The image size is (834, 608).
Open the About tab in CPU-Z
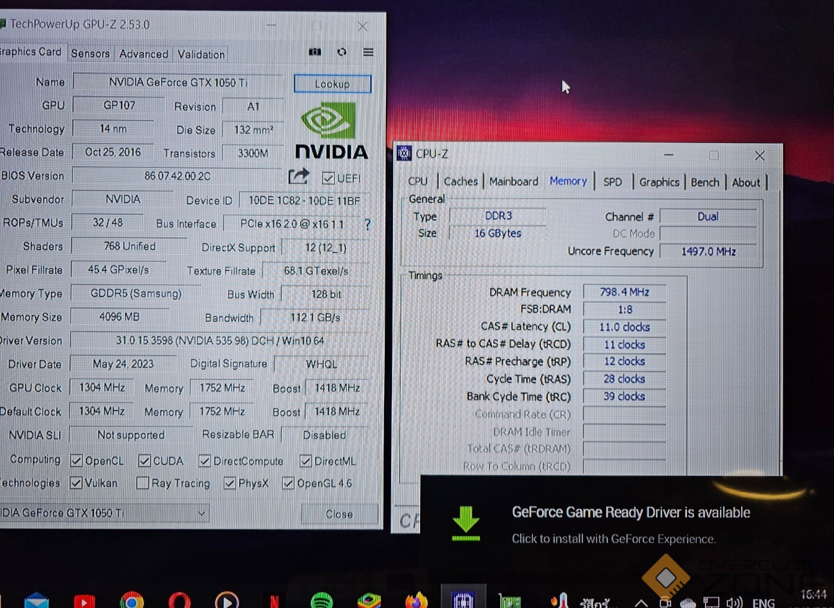click(746, 182)
